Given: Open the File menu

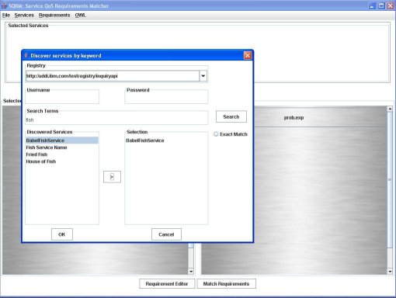Looking at the screenshot, I should click(x=6, y=16).
